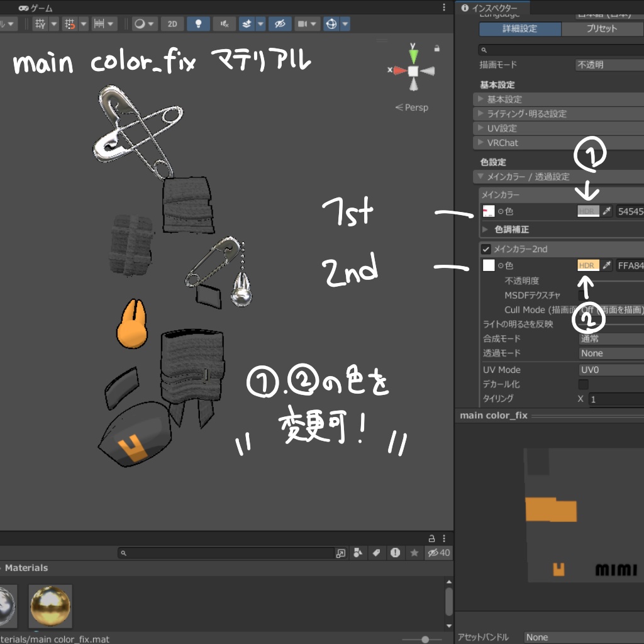
Task: Select the プリセット tab
Action: 602,29
